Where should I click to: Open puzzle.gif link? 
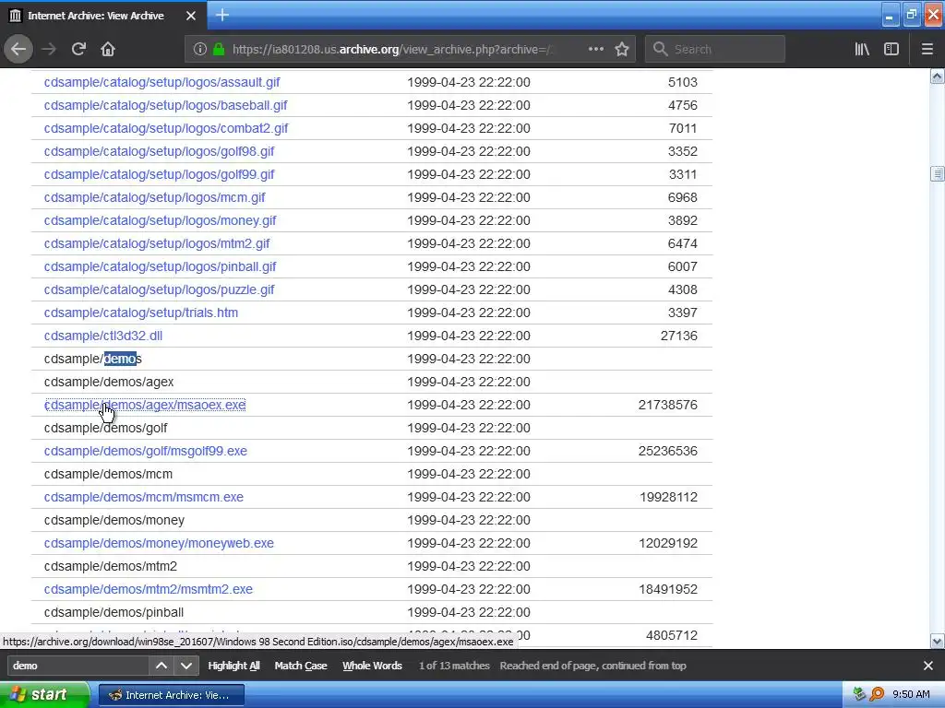tap(159, 289)
